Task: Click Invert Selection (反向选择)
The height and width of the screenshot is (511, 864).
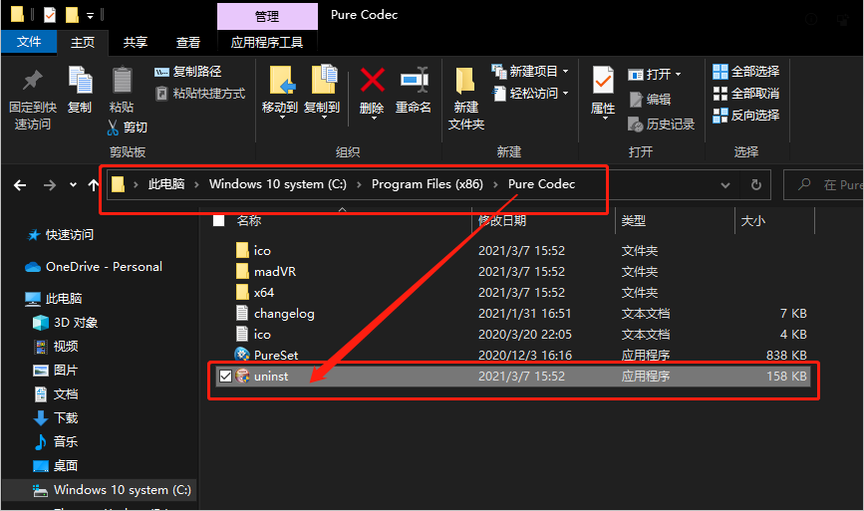Action: click(x=746, y=116)
